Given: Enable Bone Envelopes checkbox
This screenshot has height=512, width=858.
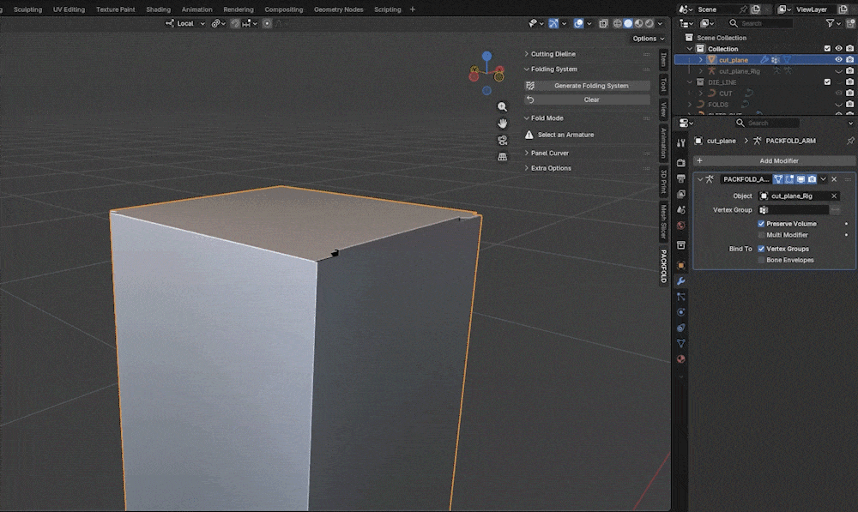Looking at the screenshot, I should pyautogui.click(x=761, y=260).
